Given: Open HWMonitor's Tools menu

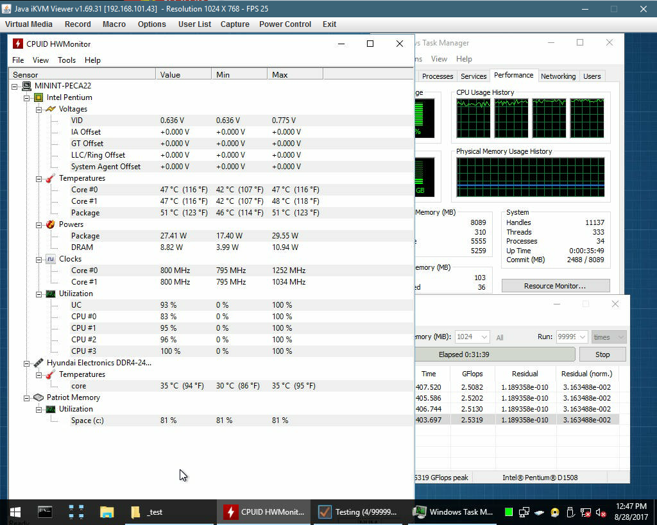Looking at the screenshot, I should pos(67,60).
